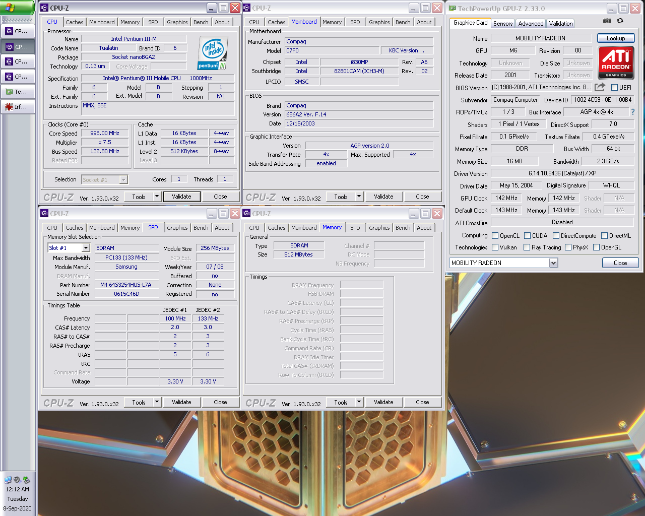Image resolution: width=645 pixels, height=516 pixels.
Task: Click the GPU-Z refresh icon
Action: [x=620, y=21]
